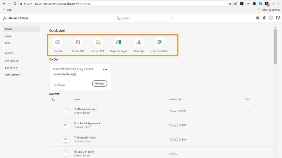This screenshot has height=158, width=282.
Task: Click the 'Today, 3:59 PM' opened time
Action: click(x=178, y=126)
